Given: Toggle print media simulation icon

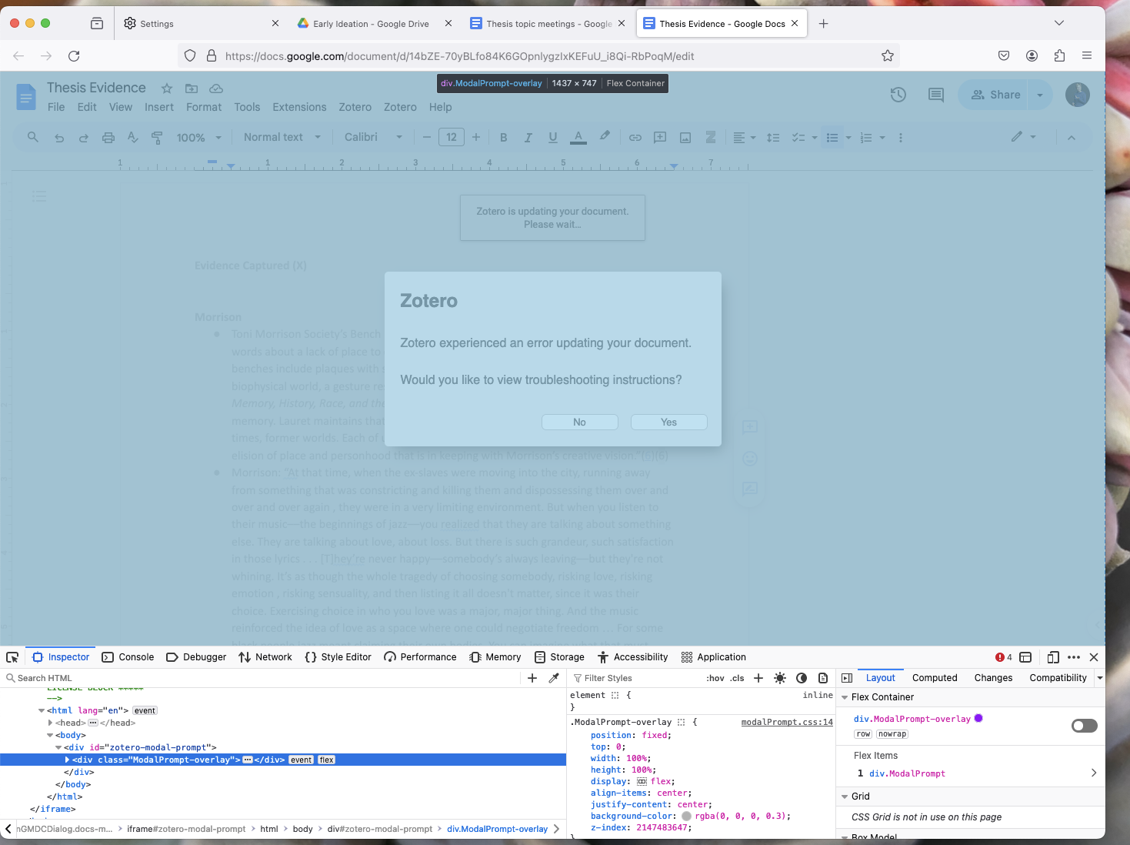Looking at the screenshot, I should click(x=823, y=678).
